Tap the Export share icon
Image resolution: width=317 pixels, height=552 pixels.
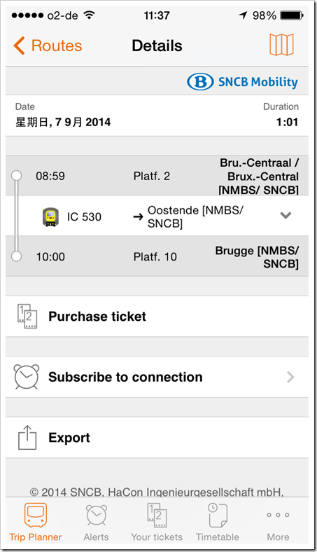27,437
